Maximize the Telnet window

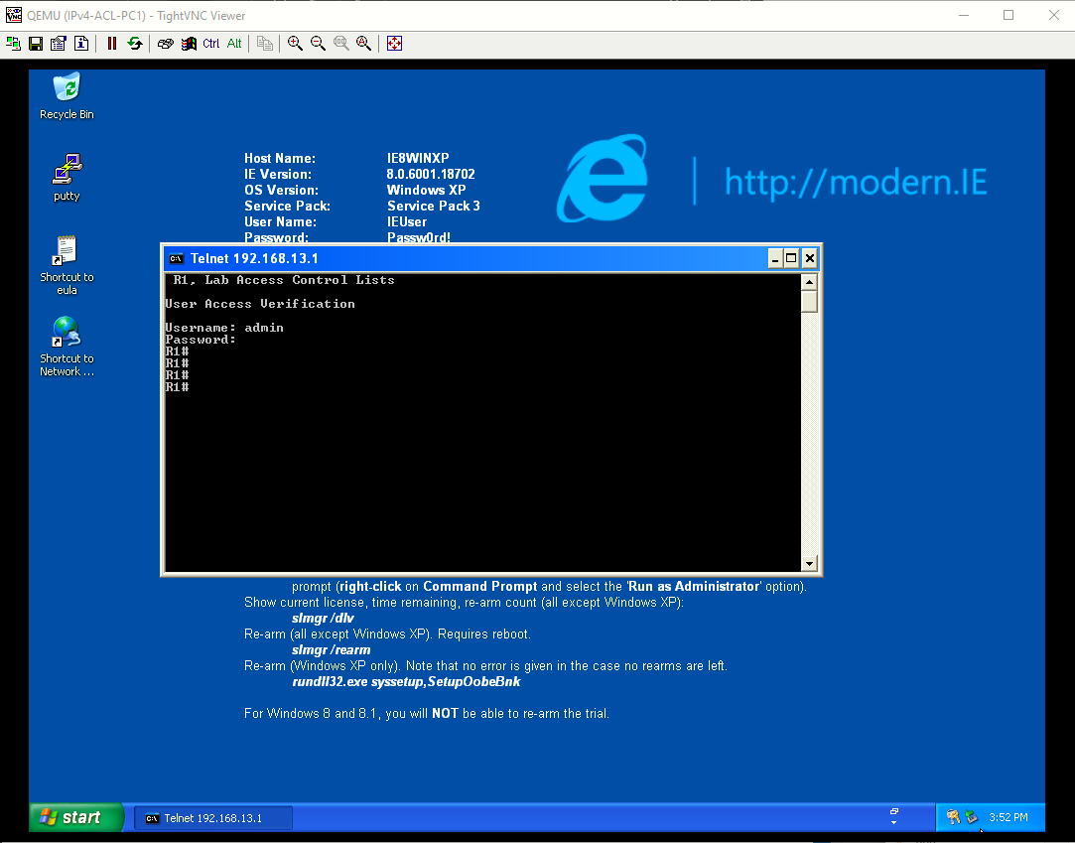point(791,258)
